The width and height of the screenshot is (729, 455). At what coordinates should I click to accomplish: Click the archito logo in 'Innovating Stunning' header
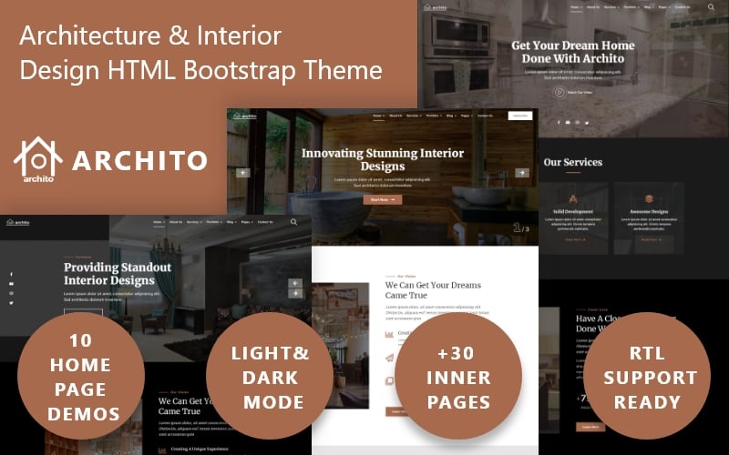[x=244, y=116]
